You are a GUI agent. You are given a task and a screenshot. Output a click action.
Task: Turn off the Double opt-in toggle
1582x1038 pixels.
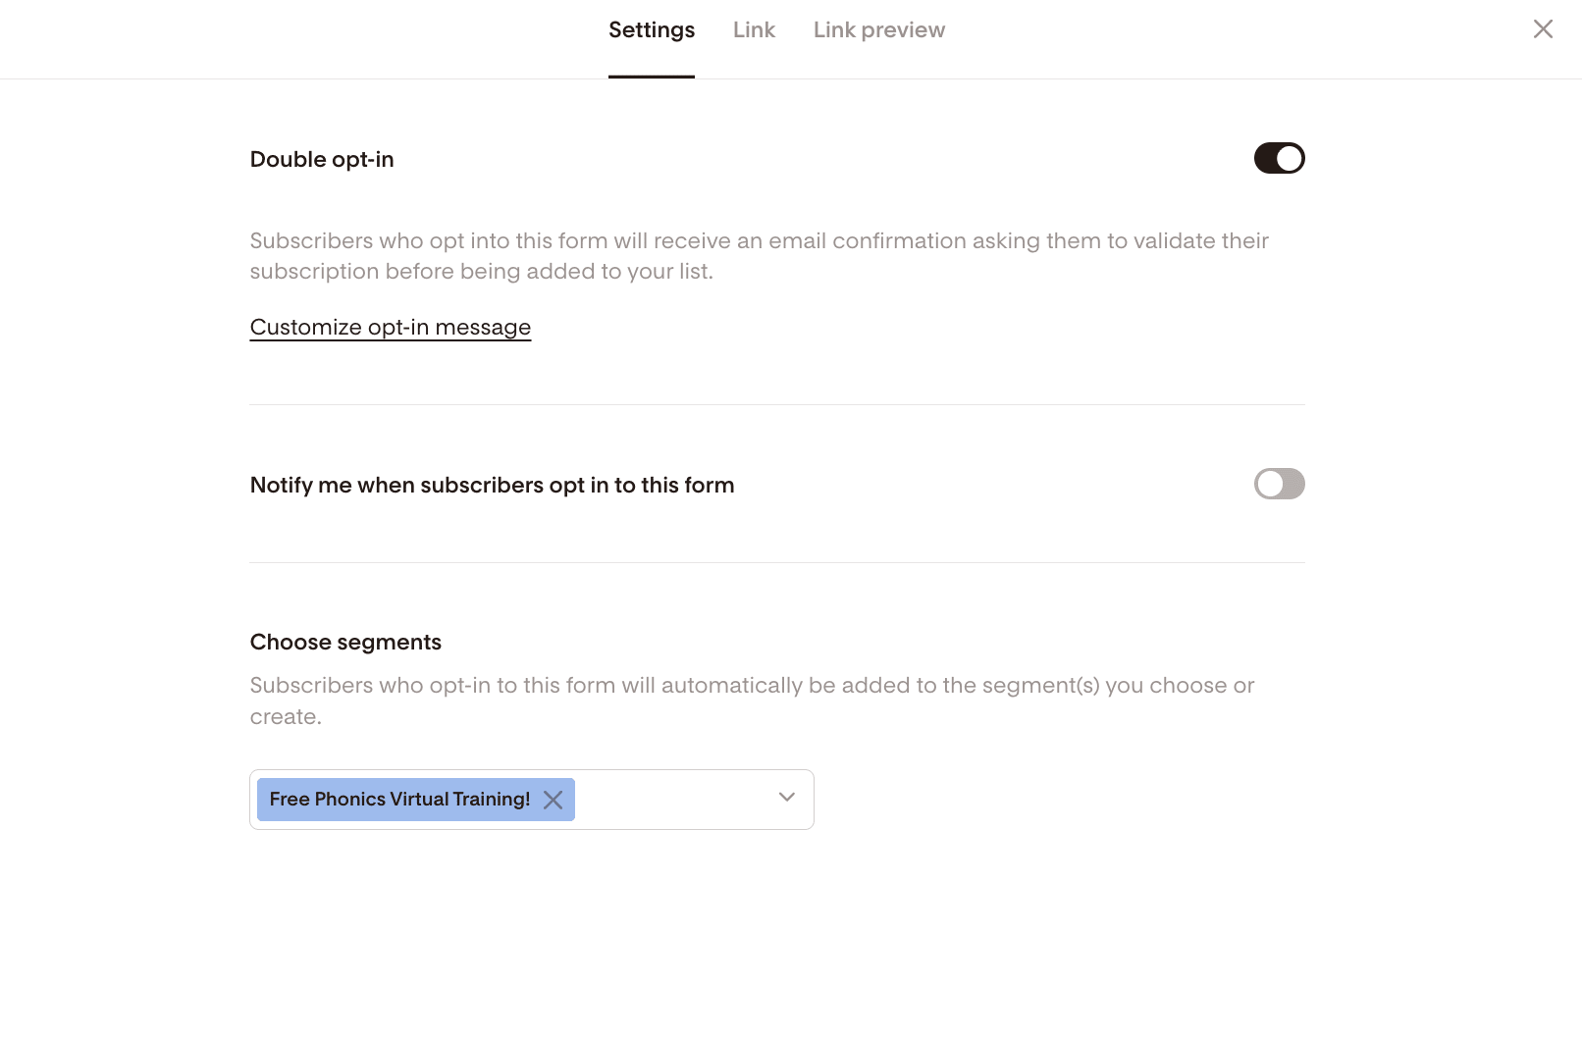click(x=1279, y=158)
